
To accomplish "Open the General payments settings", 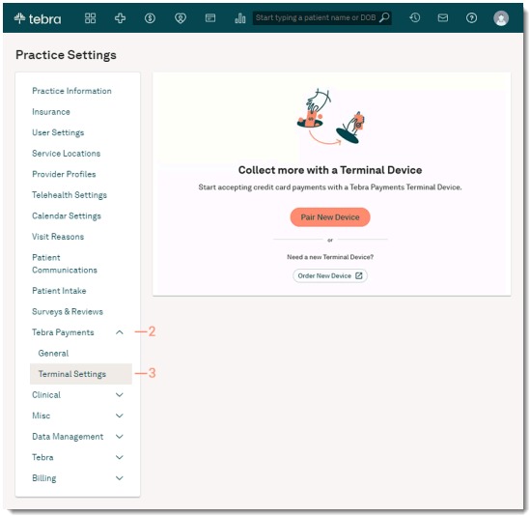I will click(53, 354).
